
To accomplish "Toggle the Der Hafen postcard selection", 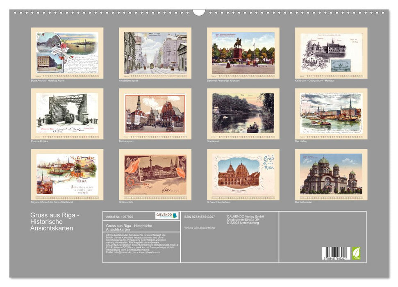I will click(x=328, y=115).
